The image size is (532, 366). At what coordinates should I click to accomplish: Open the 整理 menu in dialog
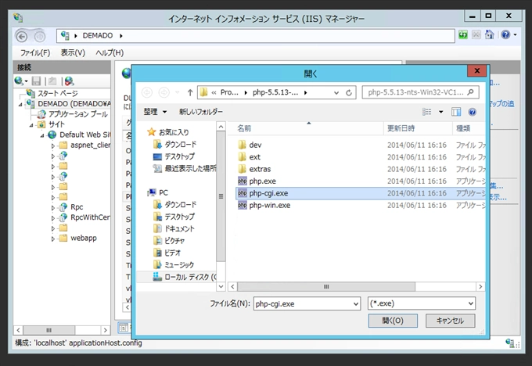coord(155,112)
